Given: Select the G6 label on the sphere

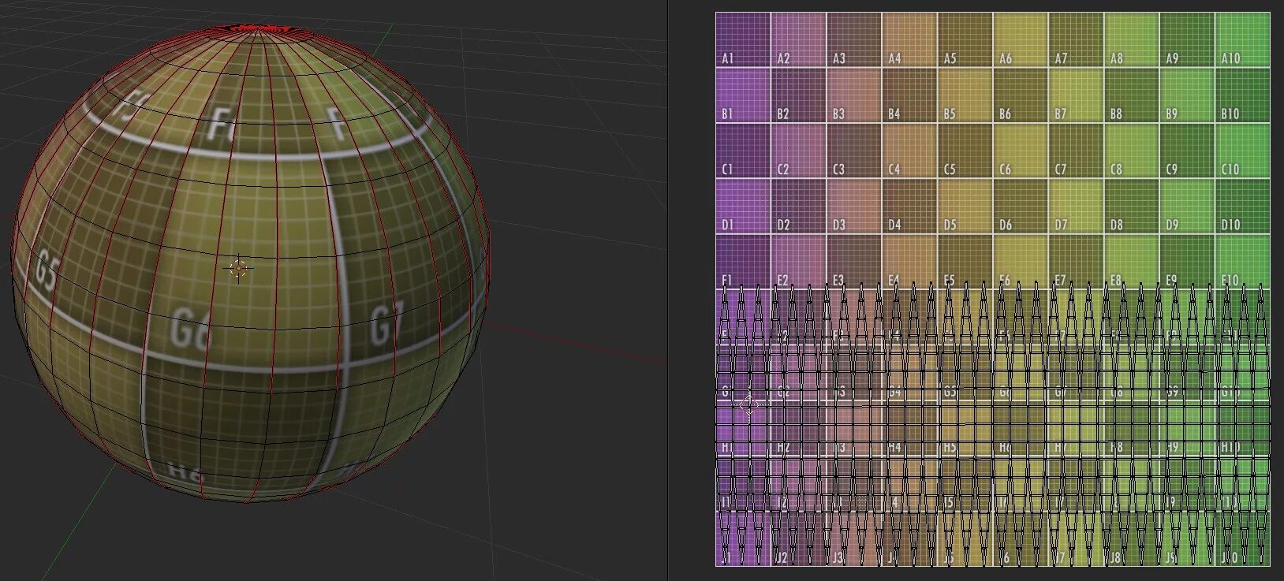Looking at the screenshot, I should tap(190, 330).
